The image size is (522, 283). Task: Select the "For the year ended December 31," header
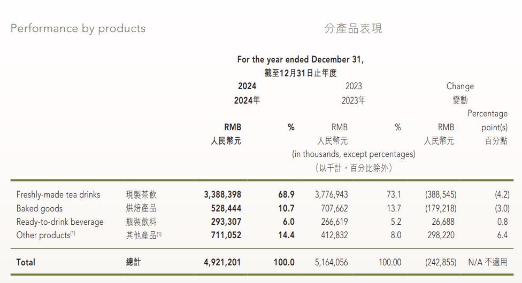click(300, 60)
